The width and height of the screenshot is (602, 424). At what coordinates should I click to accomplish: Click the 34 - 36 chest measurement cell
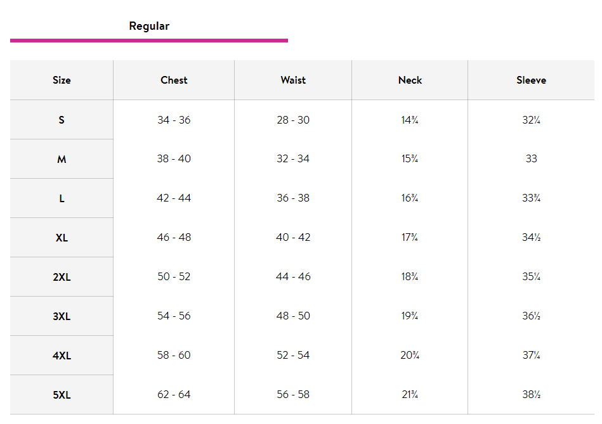(x=174, y=120)
